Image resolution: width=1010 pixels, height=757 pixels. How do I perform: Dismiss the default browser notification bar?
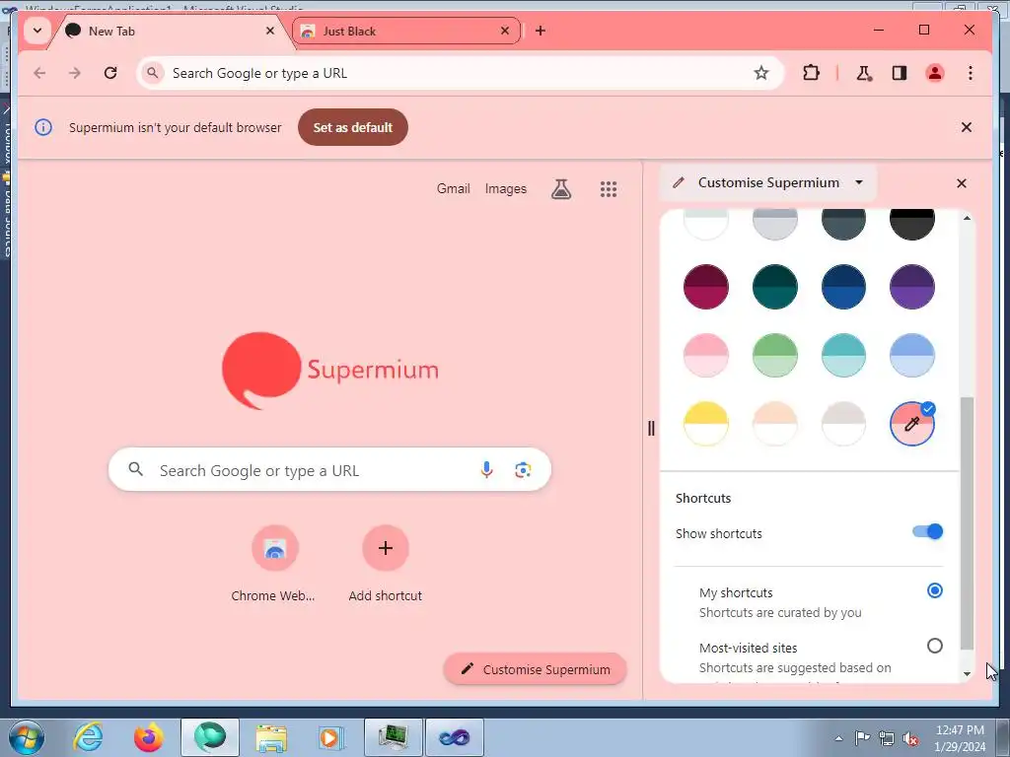[967, 127]
